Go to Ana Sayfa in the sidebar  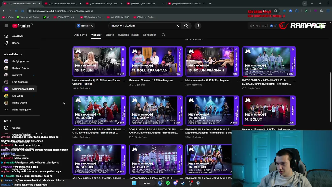point(20,36)
